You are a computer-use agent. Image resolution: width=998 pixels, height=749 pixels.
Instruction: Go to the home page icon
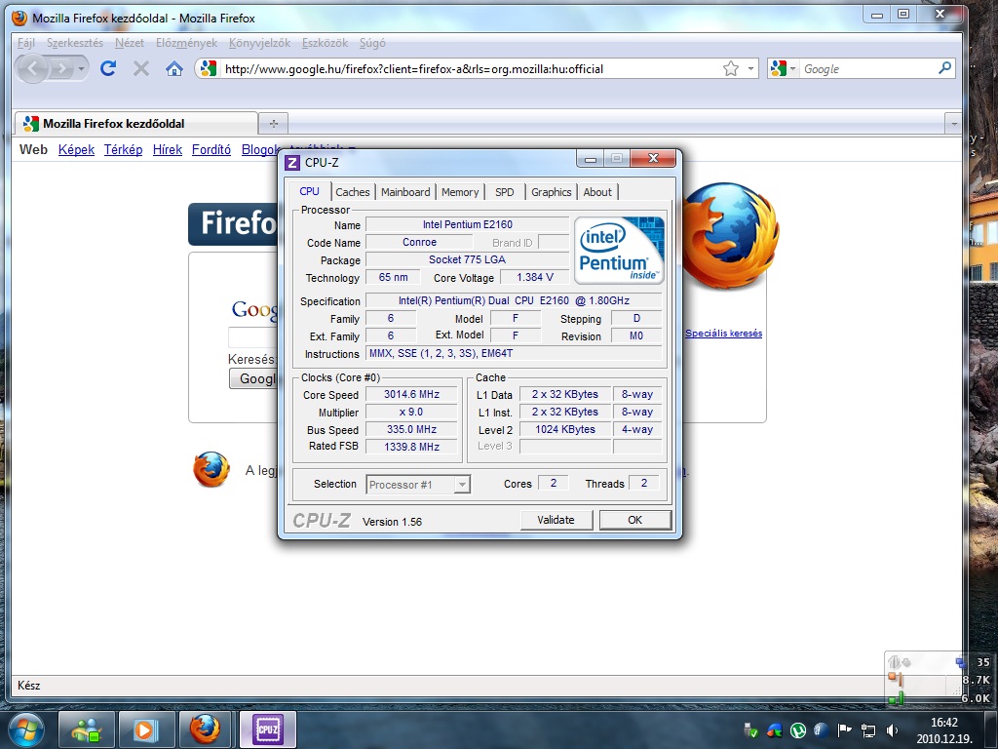click(x=174, y=68)
